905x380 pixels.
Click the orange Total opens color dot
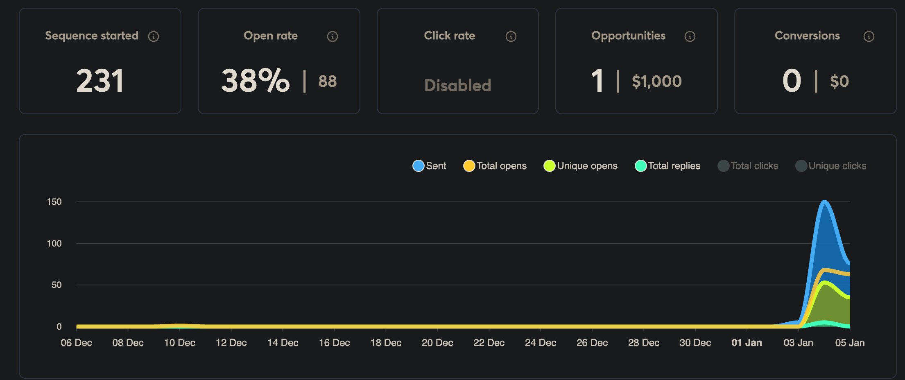[469, 166]
